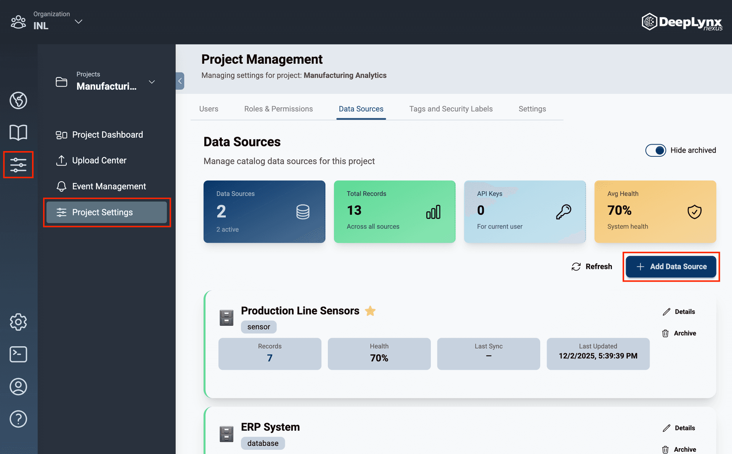
Task: Open the globe/world icon in the sidebar
Action: pos(18,100)
